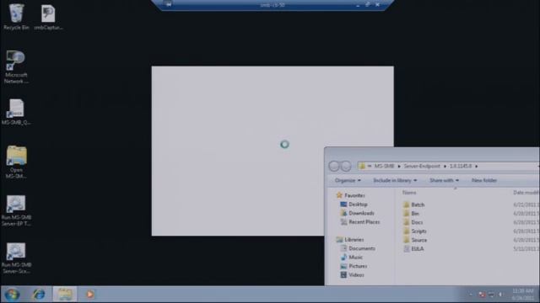The height and width of the screenshot is (303, 540).
Task: Launch Windows Media Player from taskbar
Action: pos(90,295)
